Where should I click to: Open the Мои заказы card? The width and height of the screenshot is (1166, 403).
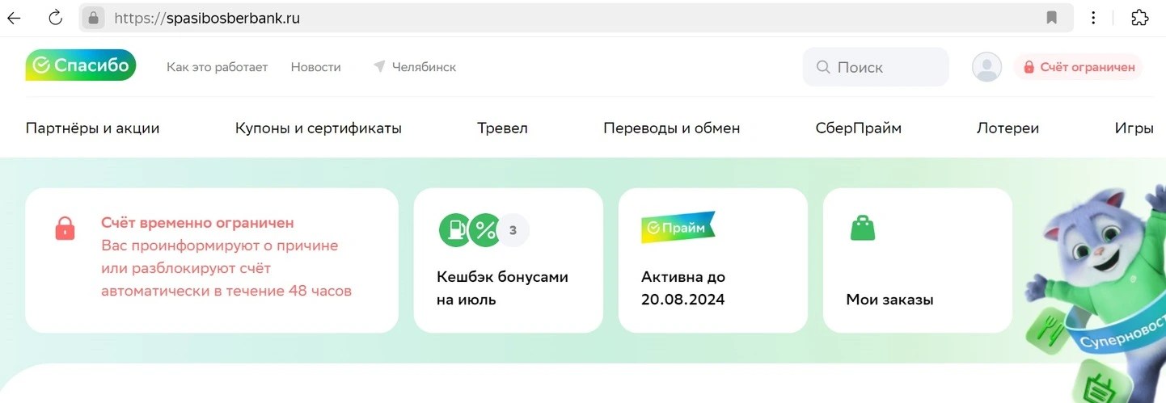click(918, 260)
